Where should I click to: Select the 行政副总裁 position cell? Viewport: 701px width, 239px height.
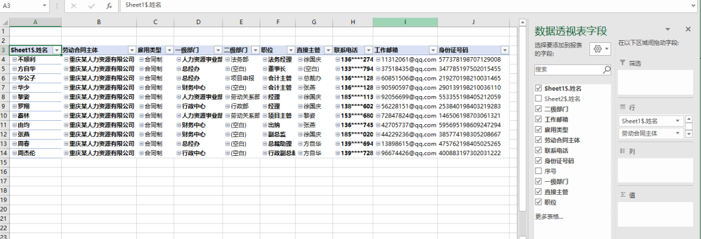(278, 153)
